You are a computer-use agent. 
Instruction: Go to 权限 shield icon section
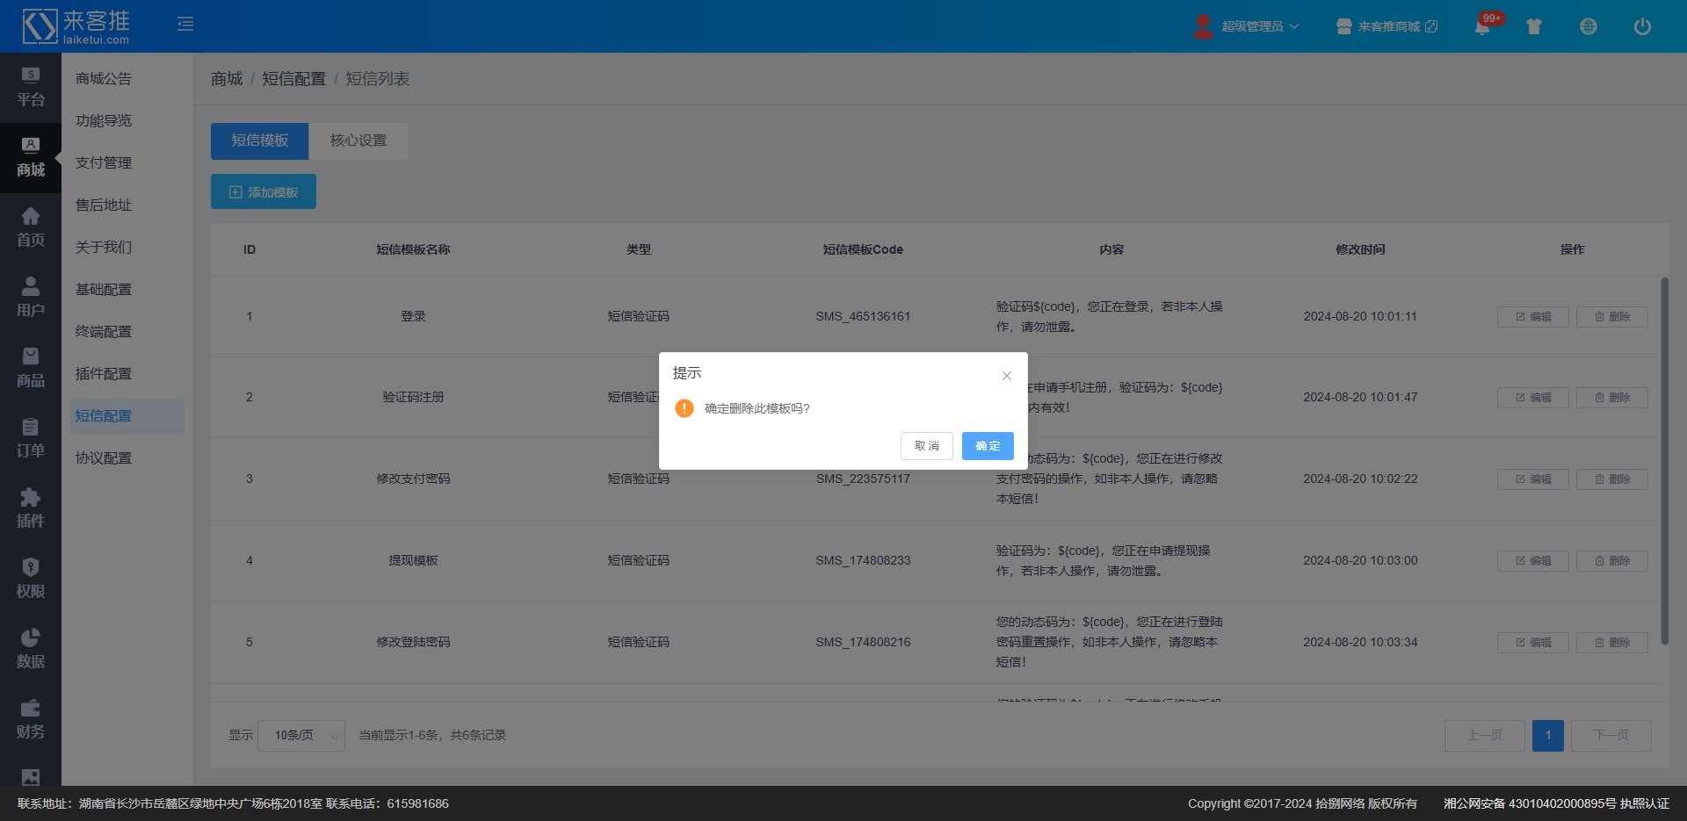coord(31,578)
